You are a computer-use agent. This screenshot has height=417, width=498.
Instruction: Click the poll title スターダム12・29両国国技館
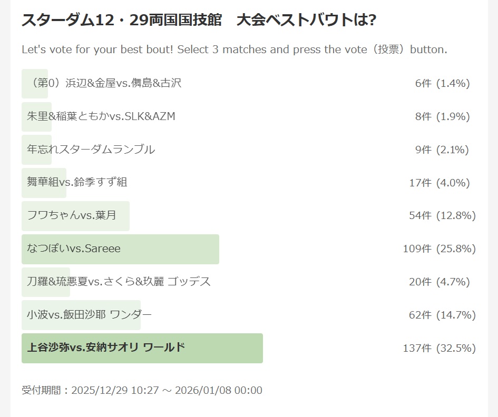click(122, 20)
